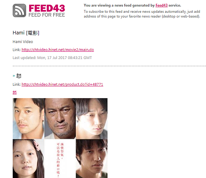Image resolution: width=206 pixels, height=178 pixels.
Task: Click the top-right man's face on poster
Action: point(92,118)
